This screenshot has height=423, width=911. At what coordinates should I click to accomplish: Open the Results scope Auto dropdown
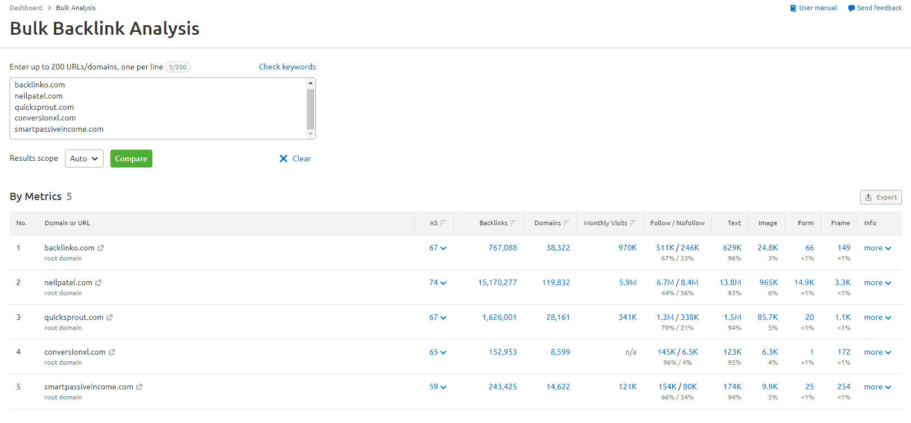point(84,159)
